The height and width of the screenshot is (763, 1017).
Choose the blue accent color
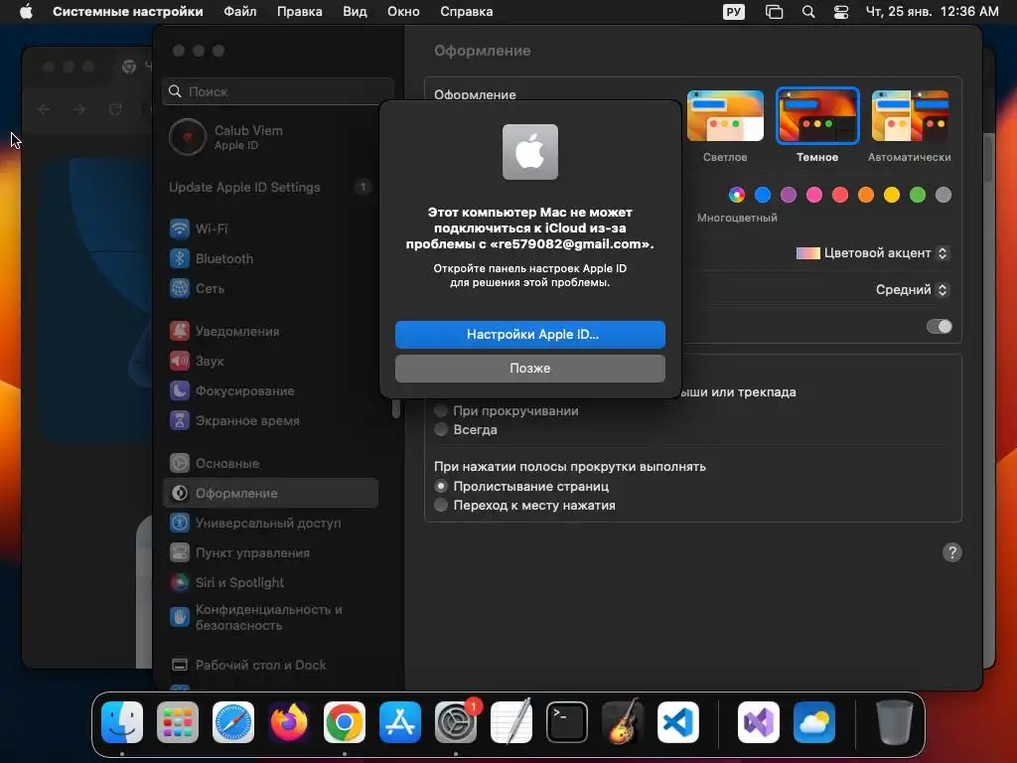pos(763,195)
